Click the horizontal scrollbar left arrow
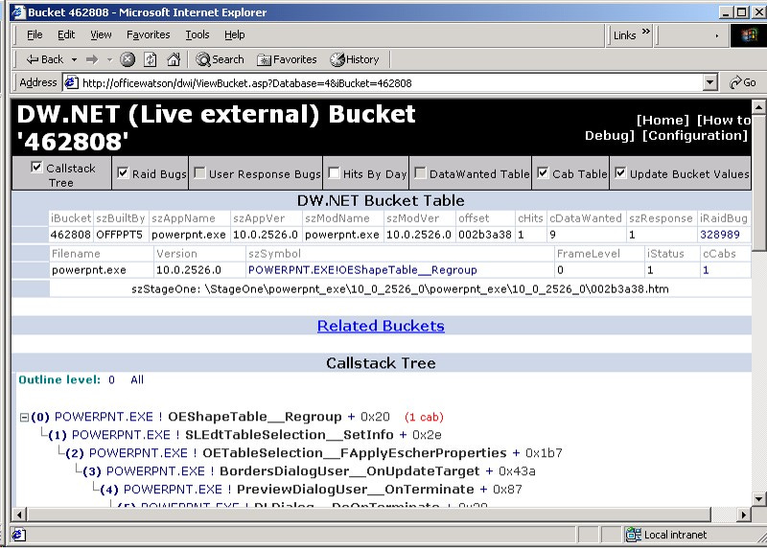This screenshot has height=548, width=767. tap(19, 514)
